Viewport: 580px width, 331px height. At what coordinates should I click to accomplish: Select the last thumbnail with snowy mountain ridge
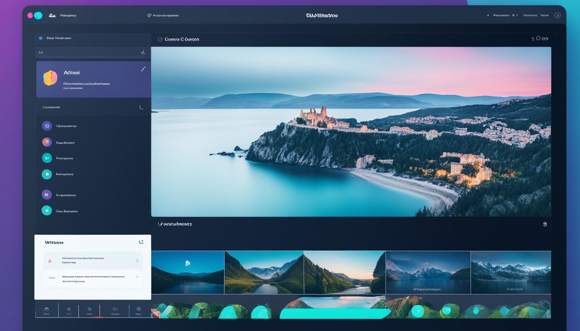pos(511,272)
